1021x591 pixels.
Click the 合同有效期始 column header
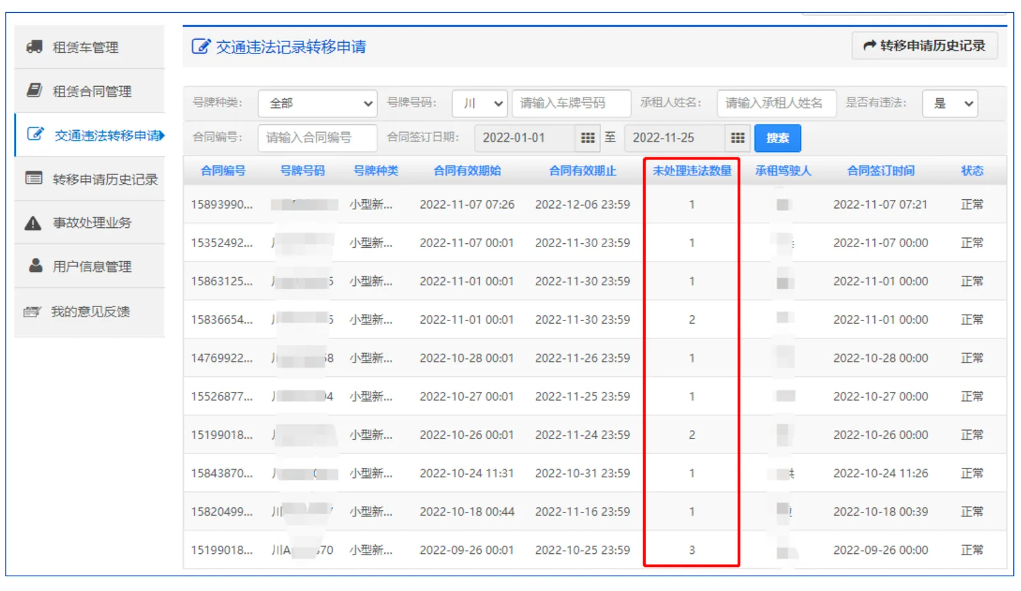[x=467, y=171]
